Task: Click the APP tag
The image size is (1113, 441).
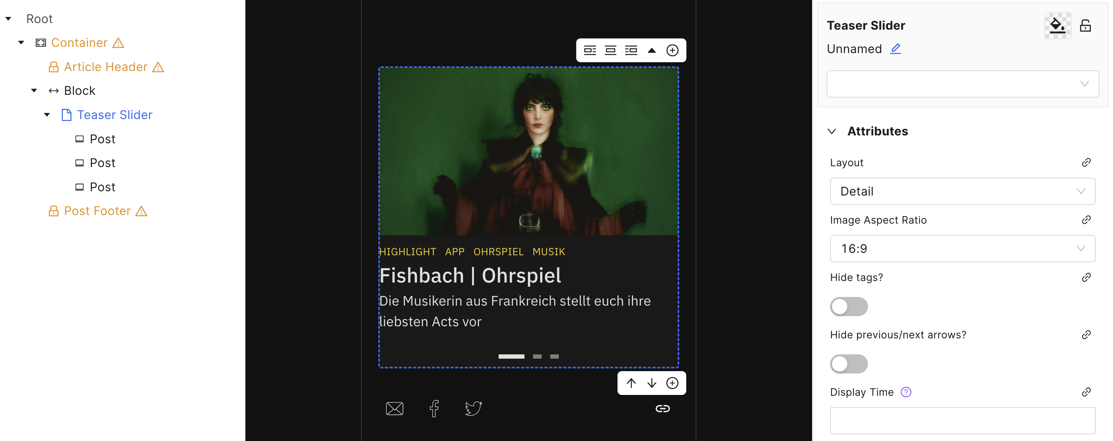Action: 455,252
